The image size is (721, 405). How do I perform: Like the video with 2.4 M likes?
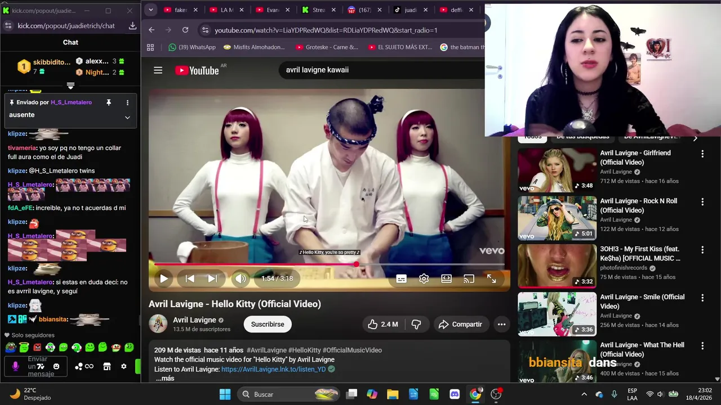[382, 324]
